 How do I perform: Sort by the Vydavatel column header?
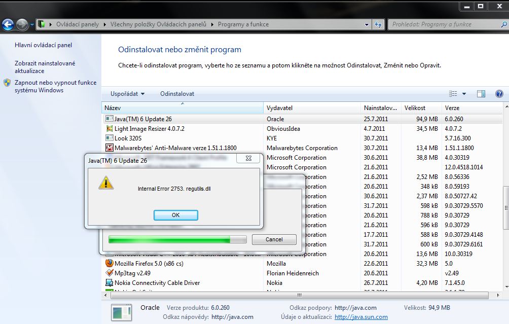pos(312,108)
